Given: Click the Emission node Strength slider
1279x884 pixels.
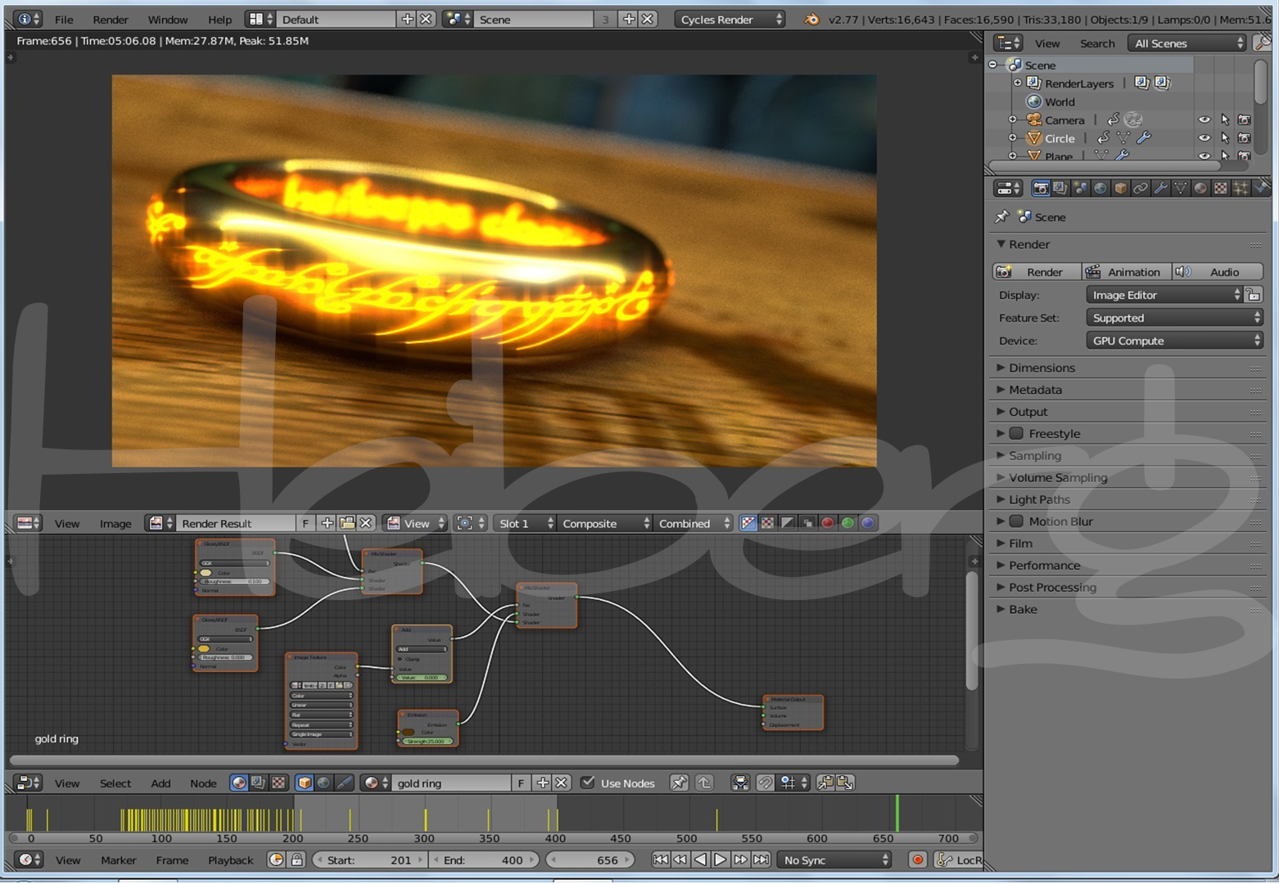Looking at the screenshot, I should (x=427, y=741).
